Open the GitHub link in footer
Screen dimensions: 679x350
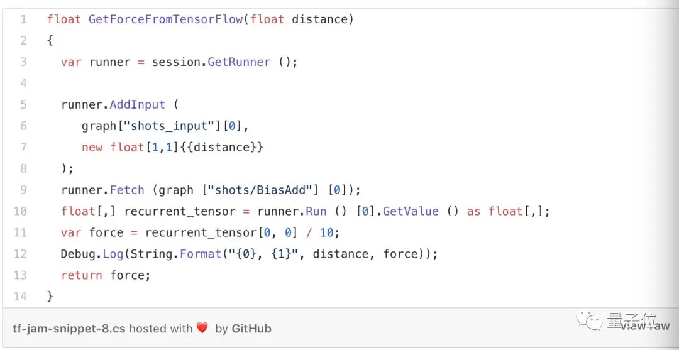[251, 329]
